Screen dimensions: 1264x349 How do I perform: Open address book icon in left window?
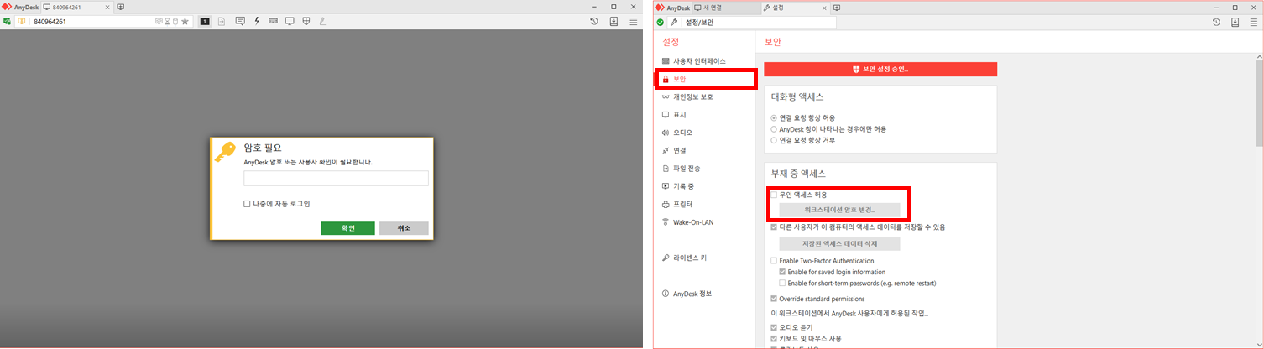[x=614, y=22]
